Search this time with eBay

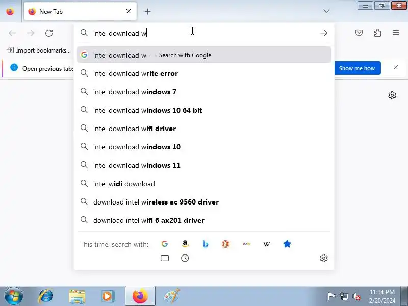pyautogui.click(x=246, y=244)
